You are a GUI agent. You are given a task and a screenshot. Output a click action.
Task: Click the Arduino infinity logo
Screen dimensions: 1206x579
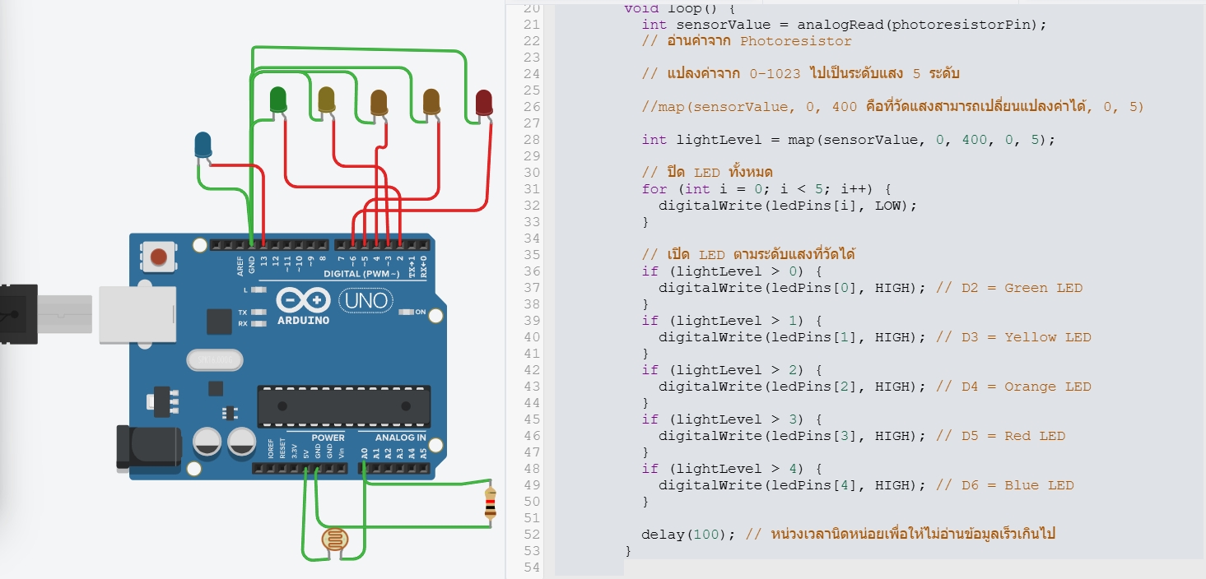pyautogui.click(x=303, y=300)
